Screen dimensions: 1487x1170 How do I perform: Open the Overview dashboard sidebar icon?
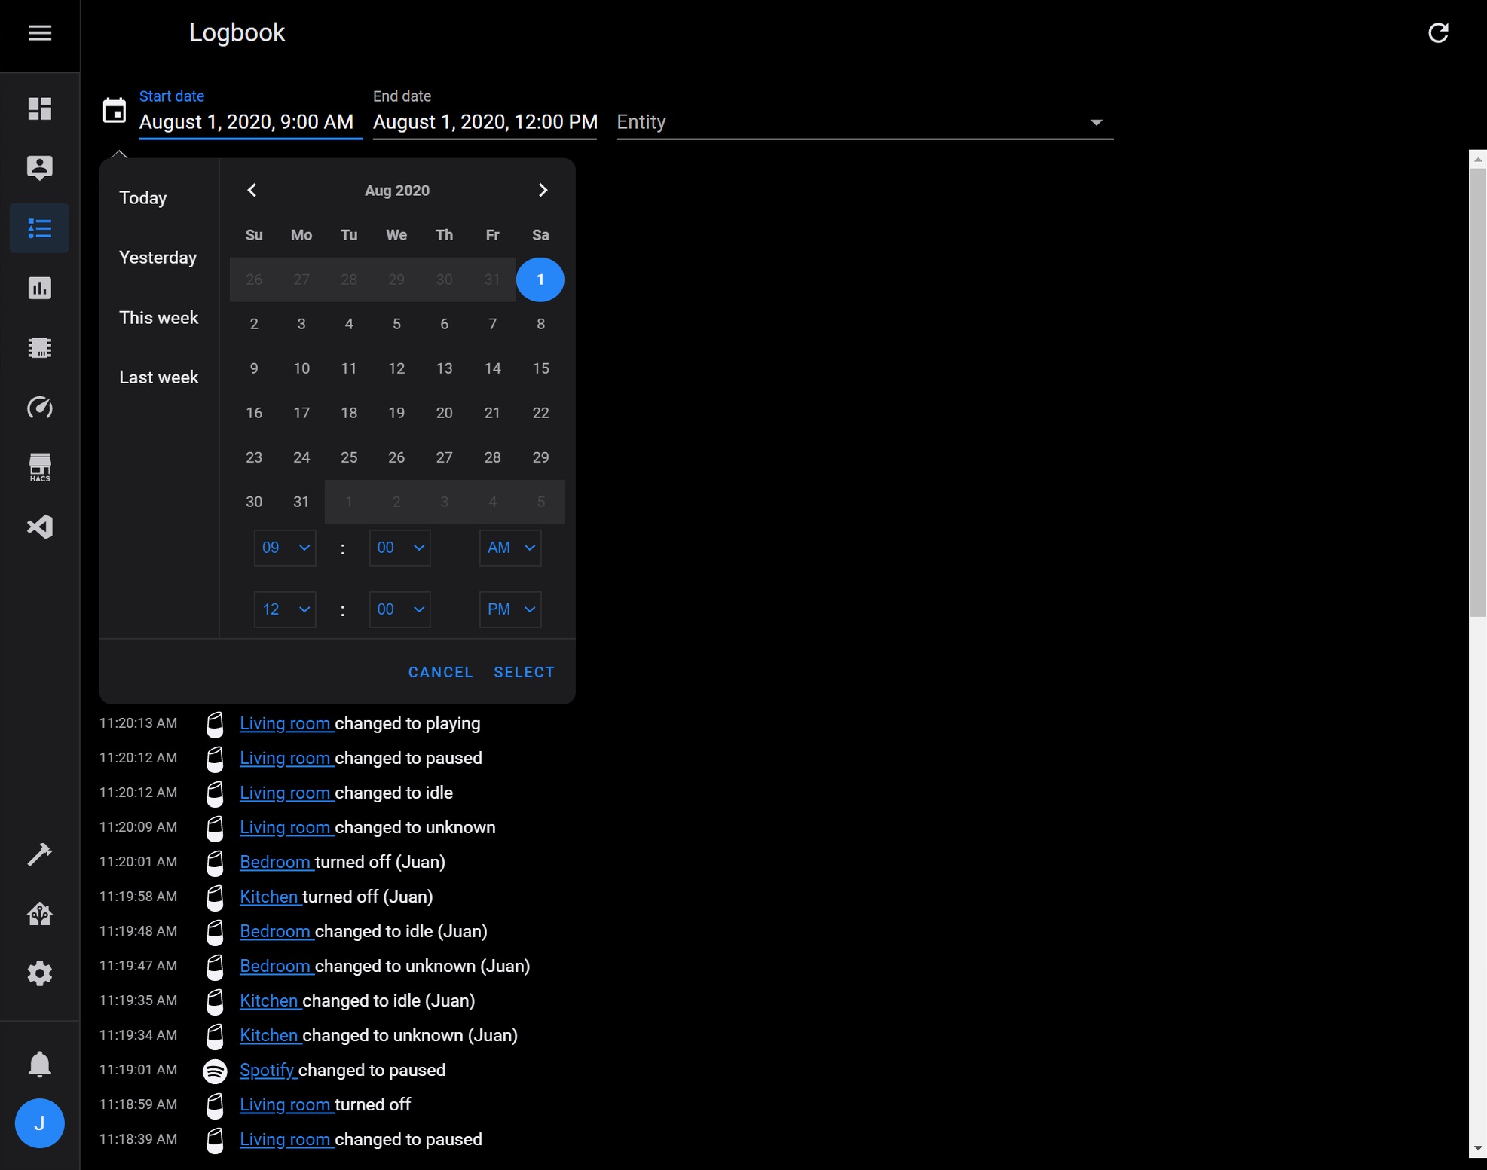[x=40, y=108]
